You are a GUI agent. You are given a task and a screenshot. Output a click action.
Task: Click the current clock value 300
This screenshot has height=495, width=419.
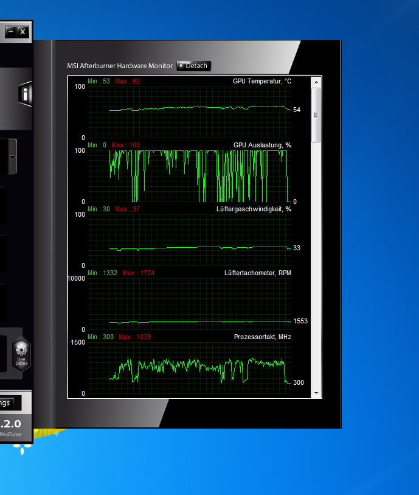pos(299,382)
